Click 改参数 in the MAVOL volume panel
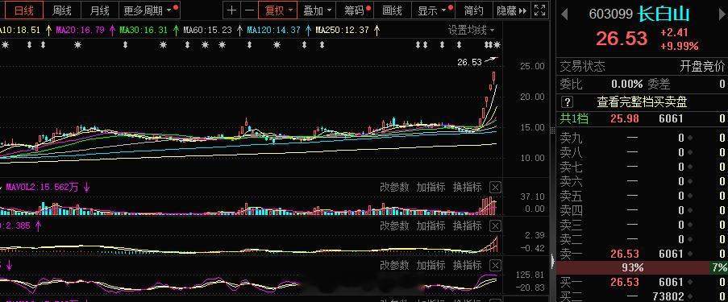728x302 pixels. point(394,188)
